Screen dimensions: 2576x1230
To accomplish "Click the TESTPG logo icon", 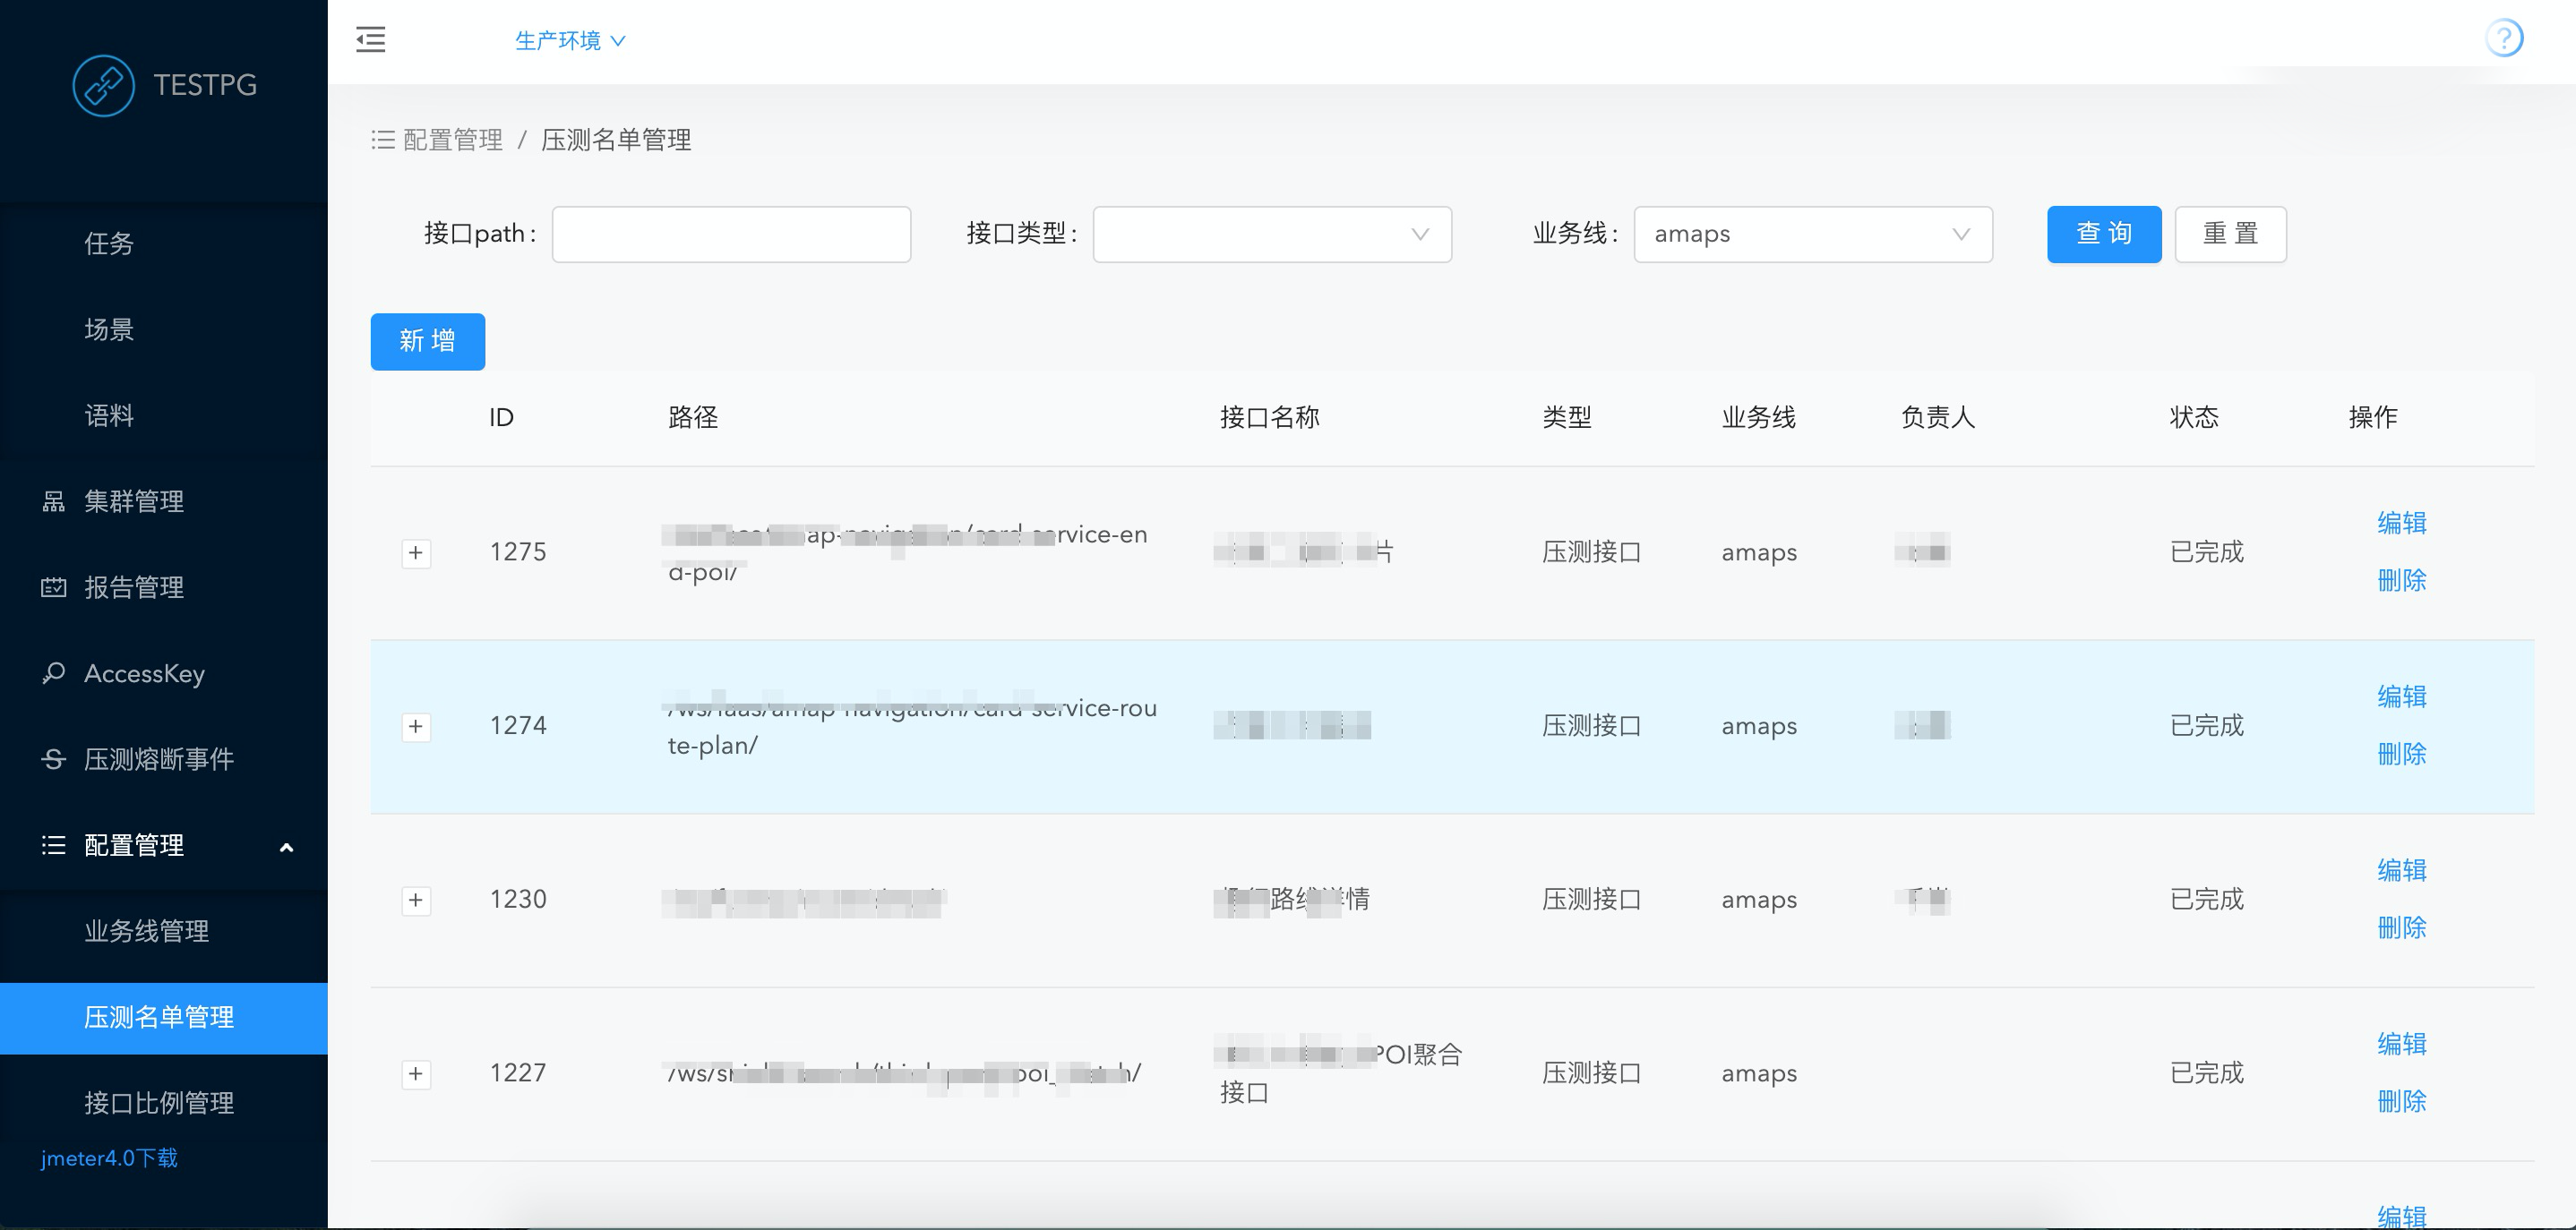I will [x=103, y=86].
